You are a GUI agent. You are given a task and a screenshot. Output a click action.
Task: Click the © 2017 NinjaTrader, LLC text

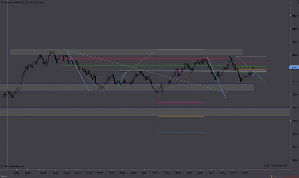pyautogui.click(x=12, y=167)
